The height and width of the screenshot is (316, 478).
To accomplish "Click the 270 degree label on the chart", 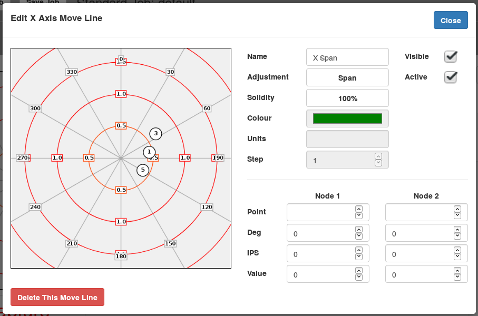I will click(x=23, y=157).
